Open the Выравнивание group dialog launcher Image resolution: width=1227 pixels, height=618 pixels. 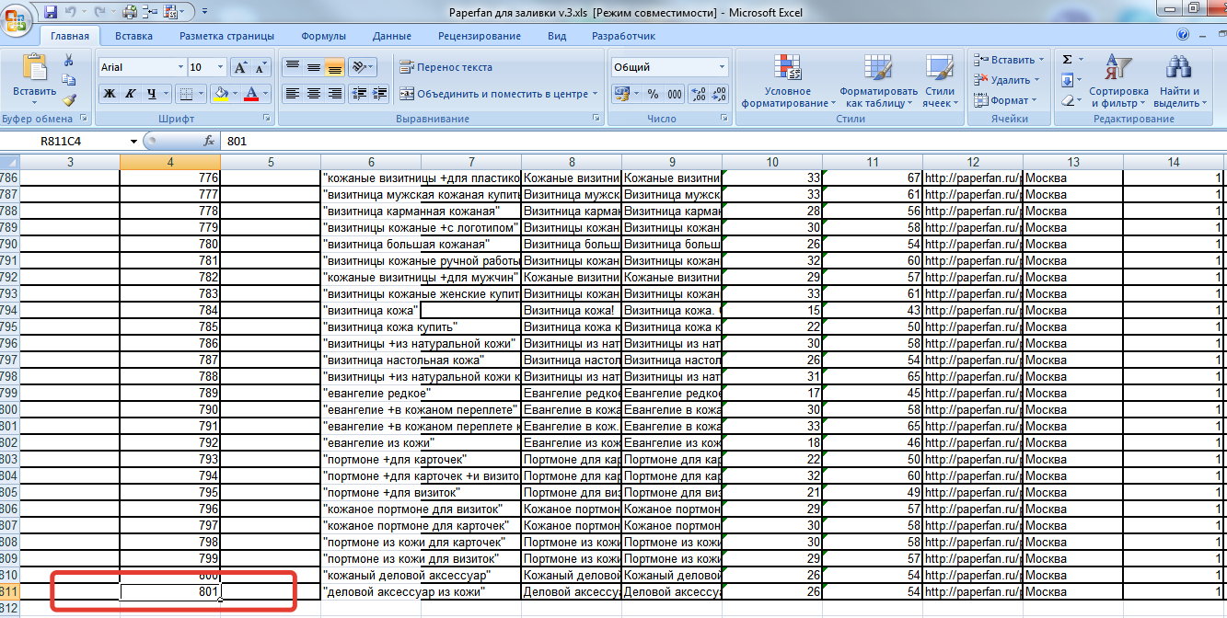tap(596, 119)
